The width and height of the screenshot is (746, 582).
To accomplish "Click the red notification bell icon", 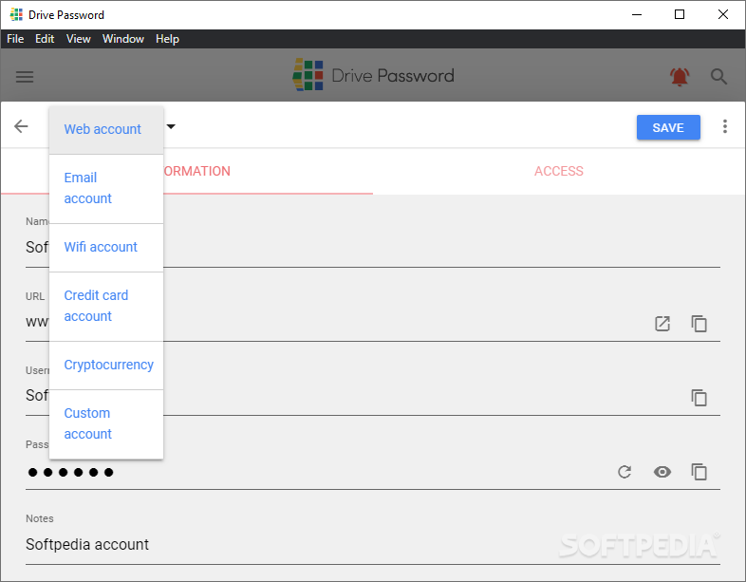I will (x=680, y=76).
